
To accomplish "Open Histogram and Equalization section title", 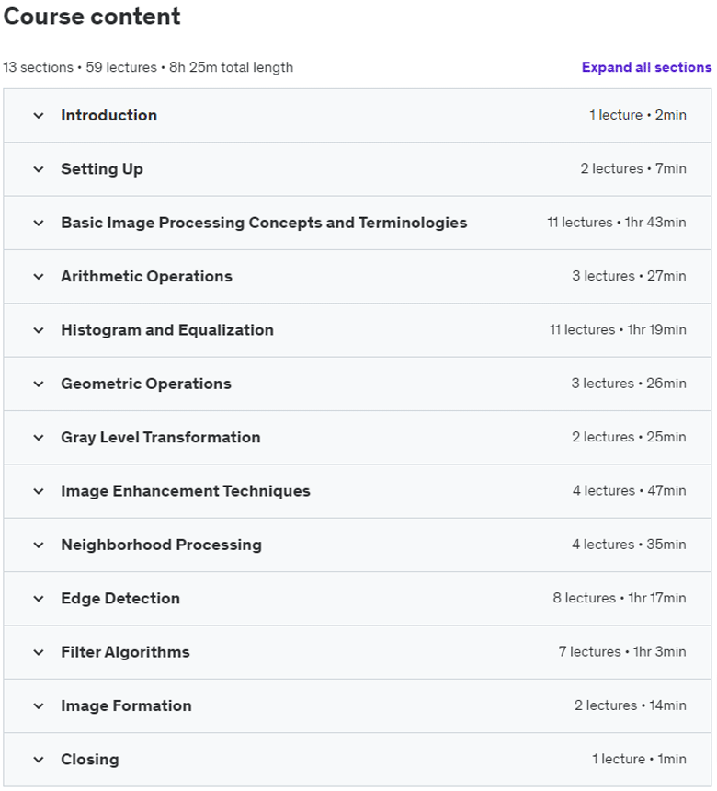I will pyautogui.click(x=167, y=330).
